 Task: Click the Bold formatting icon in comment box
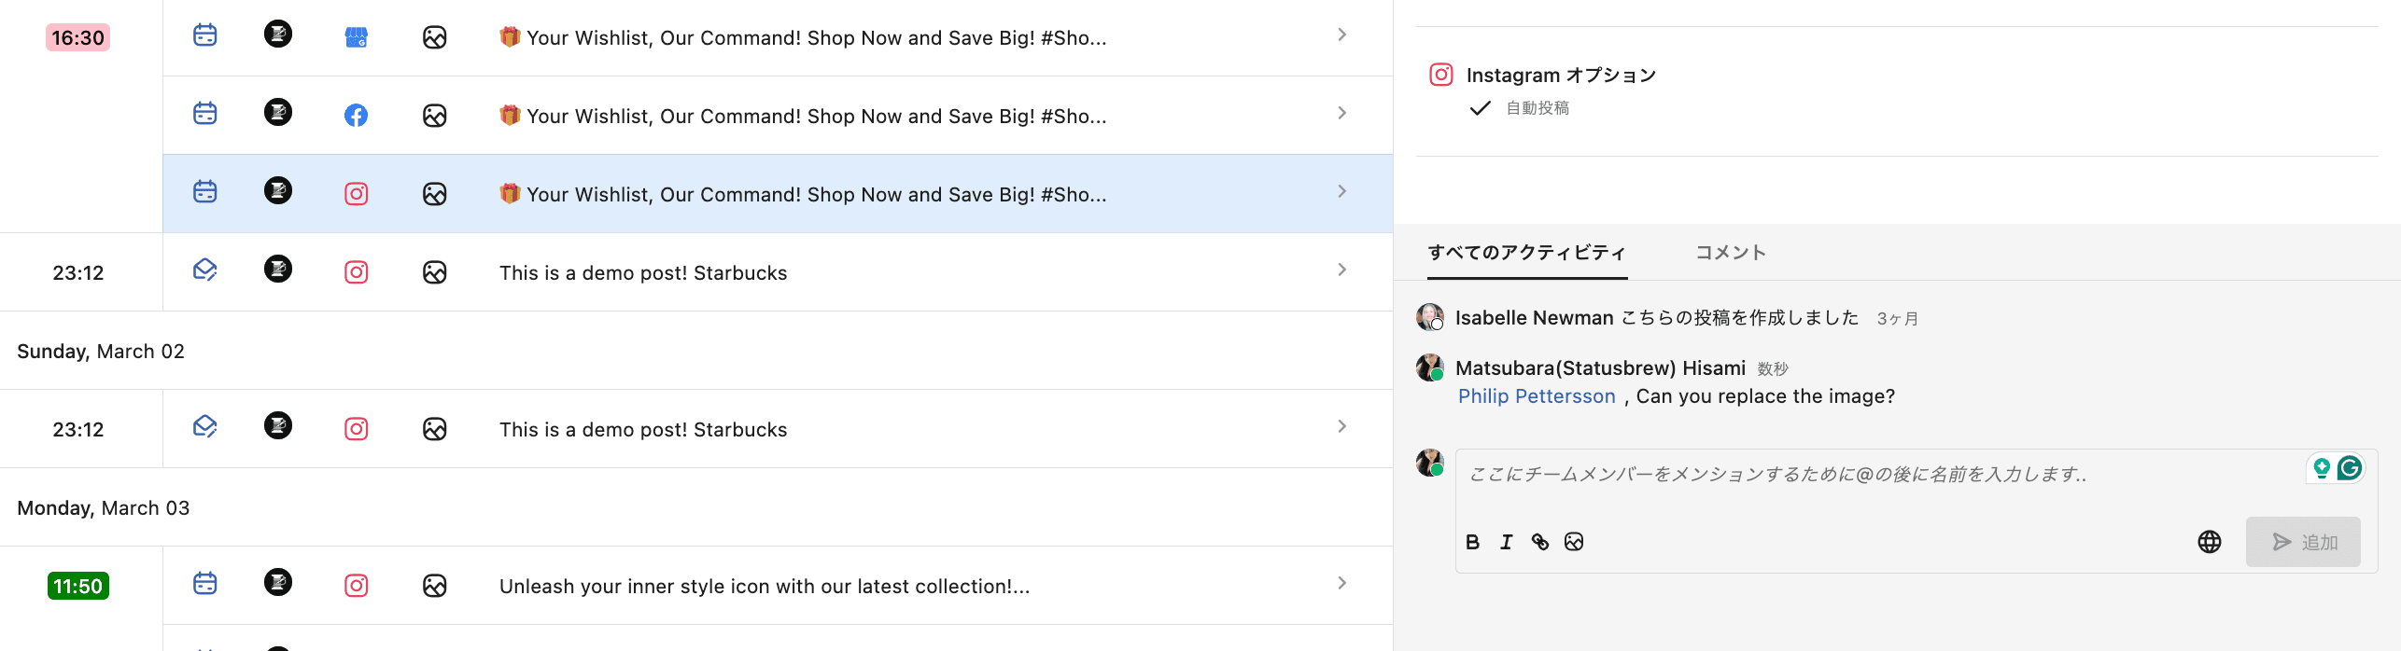pyautogui.click(x=1472, y=542)
